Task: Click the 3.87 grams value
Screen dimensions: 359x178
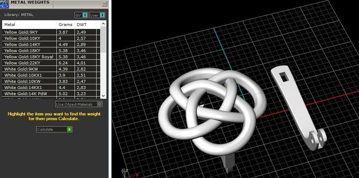Action: [63, 32]
